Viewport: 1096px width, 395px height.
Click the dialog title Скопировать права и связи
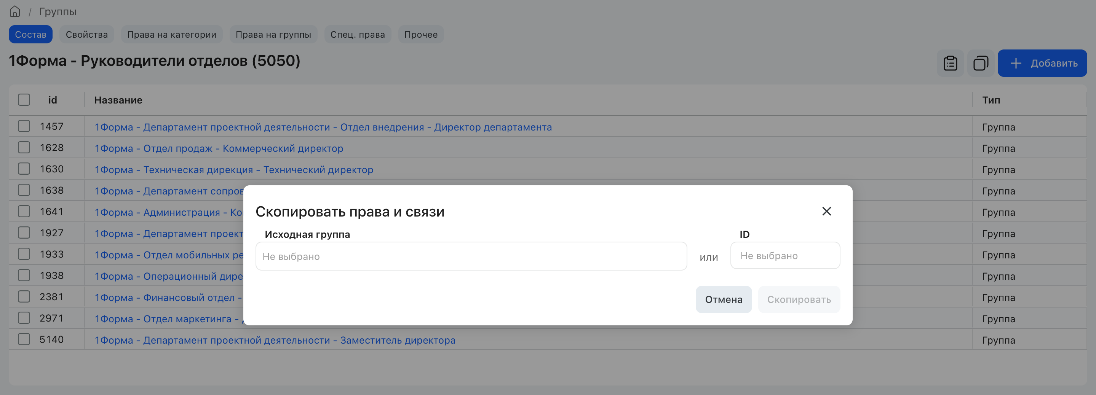point(350,212)
